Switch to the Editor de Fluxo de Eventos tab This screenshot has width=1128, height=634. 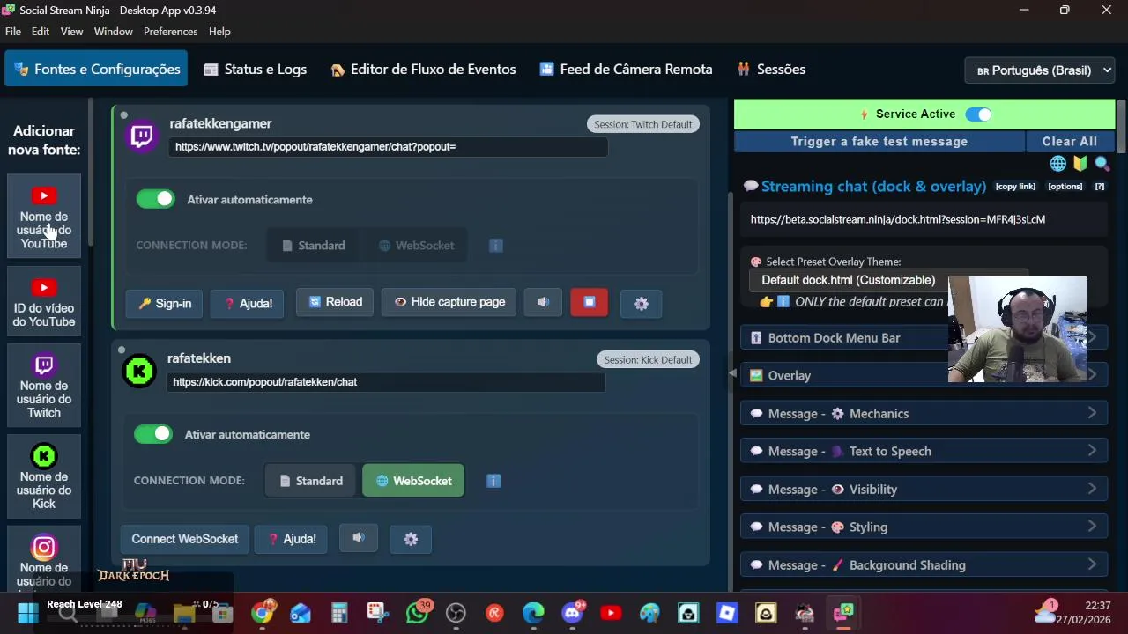point(423,70)
